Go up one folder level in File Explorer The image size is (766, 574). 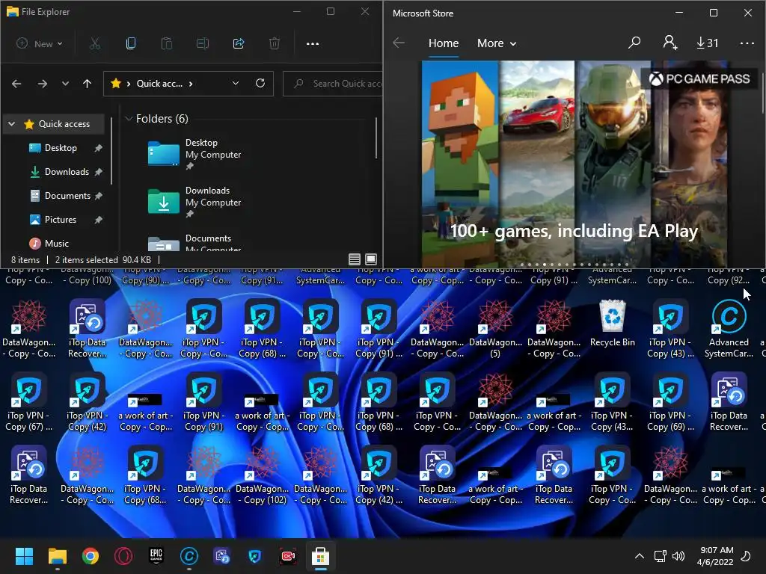[x=87, y=84]
